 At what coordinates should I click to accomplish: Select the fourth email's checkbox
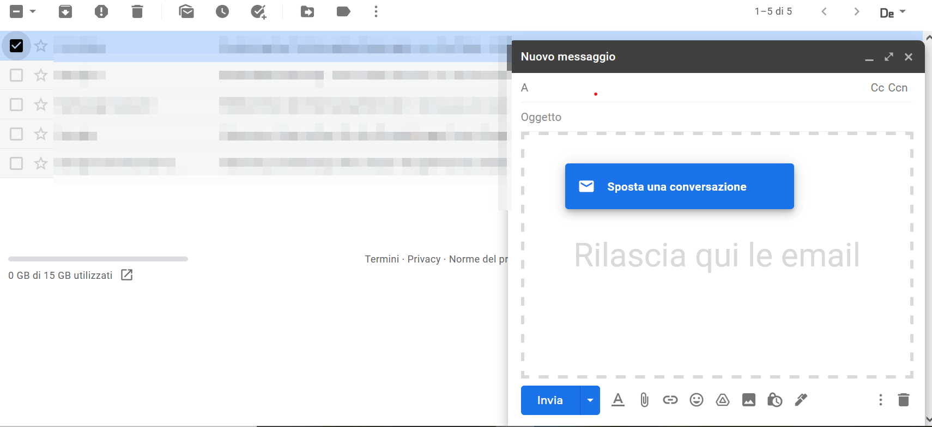[x=16, y=134]
